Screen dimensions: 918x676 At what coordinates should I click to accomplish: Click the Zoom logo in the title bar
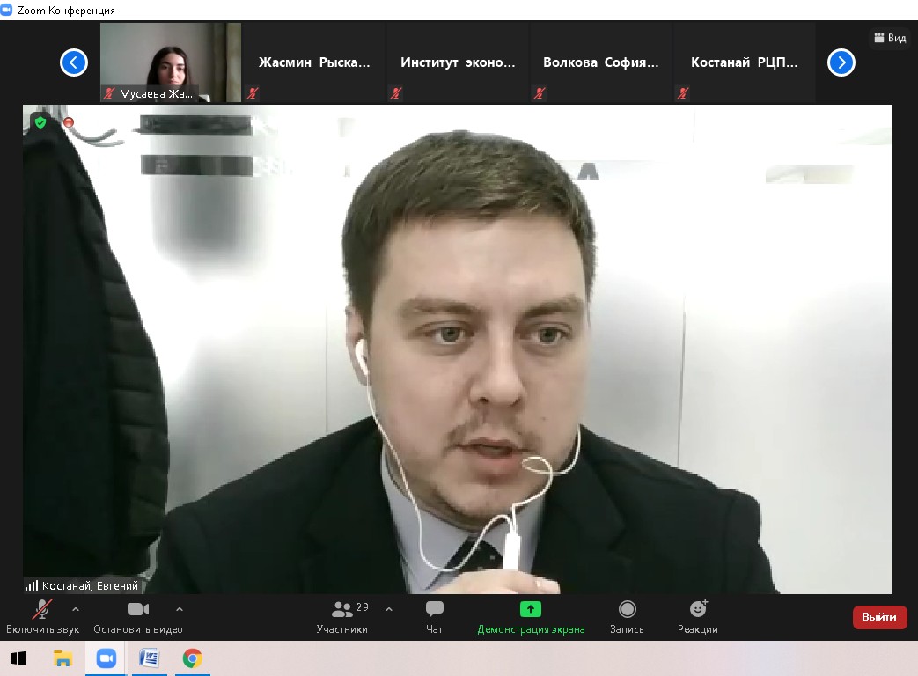pos(6,10)
